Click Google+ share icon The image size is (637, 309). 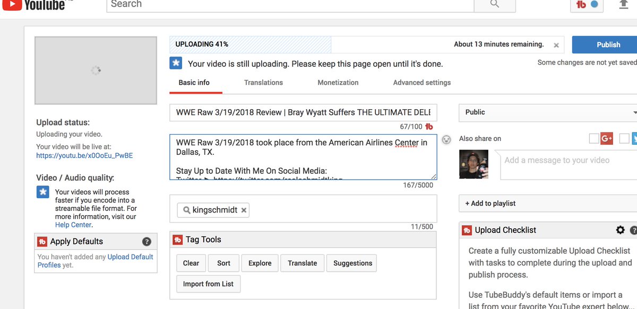(607, 138)
